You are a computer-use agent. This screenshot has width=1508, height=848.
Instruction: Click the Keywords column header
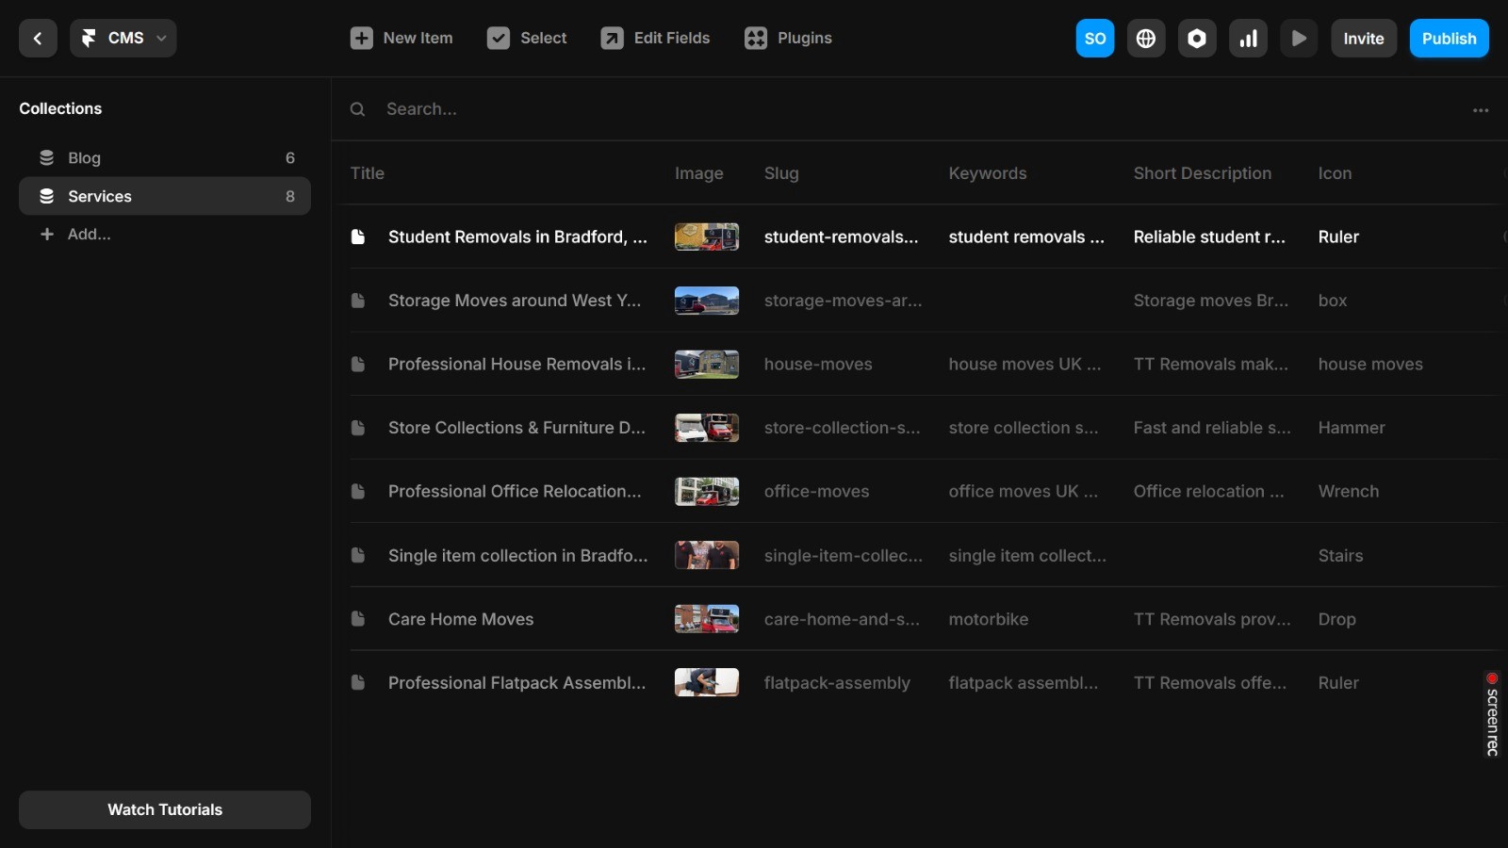(988, 173)
